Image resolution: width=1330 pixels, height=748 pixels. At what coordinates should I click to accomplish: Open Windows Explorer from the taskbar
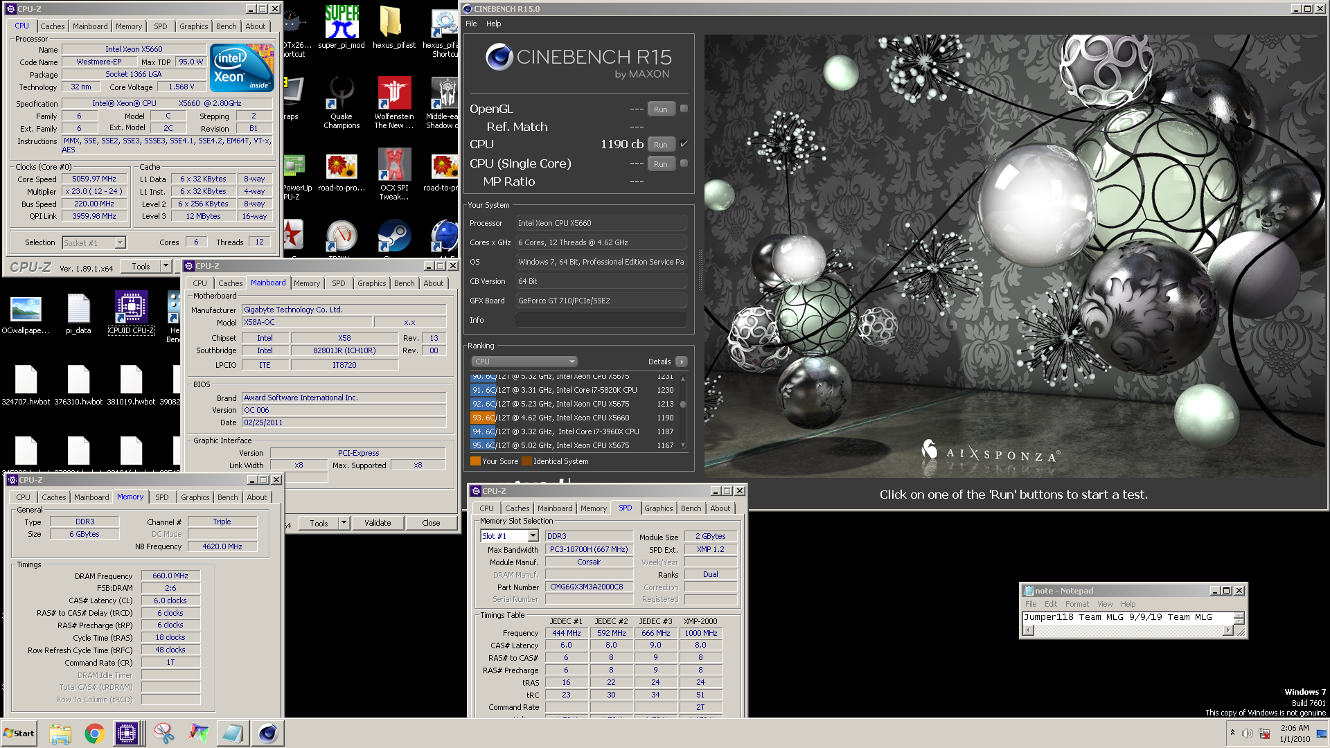point(60,733)
